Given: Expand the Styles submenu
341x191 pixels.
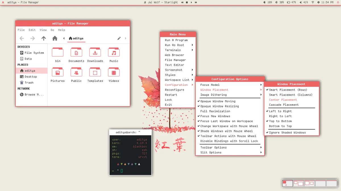Looking at the screenshot, I should coord(170,75).
